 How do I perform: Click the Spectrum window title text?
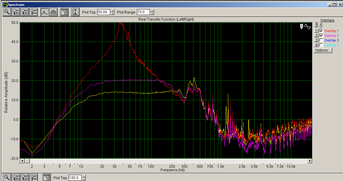coord(16,5)
